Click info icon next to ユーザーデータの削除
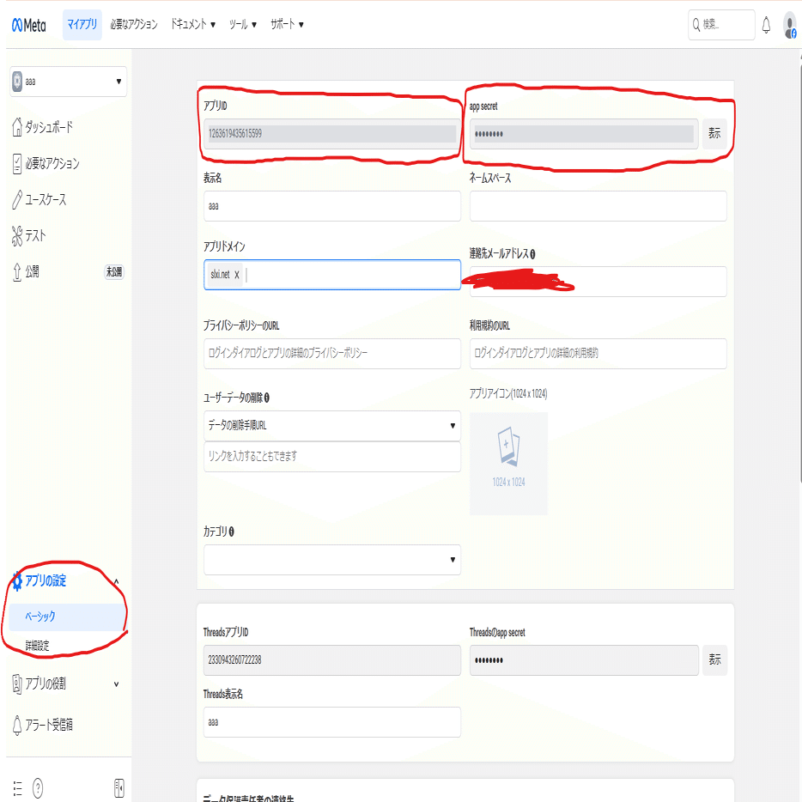 click(x=266, y=398)
